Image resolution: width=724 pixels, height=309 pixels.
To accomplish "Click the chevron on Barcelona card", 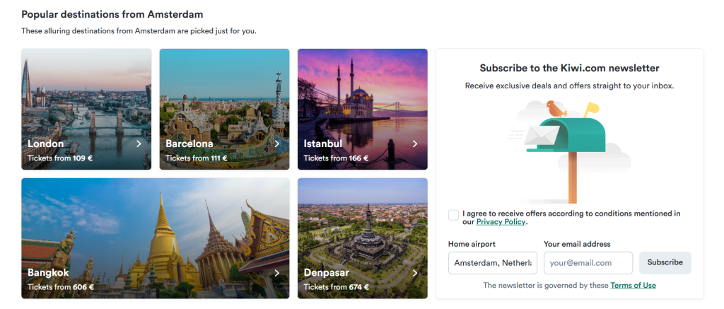I will pos(276,144).
